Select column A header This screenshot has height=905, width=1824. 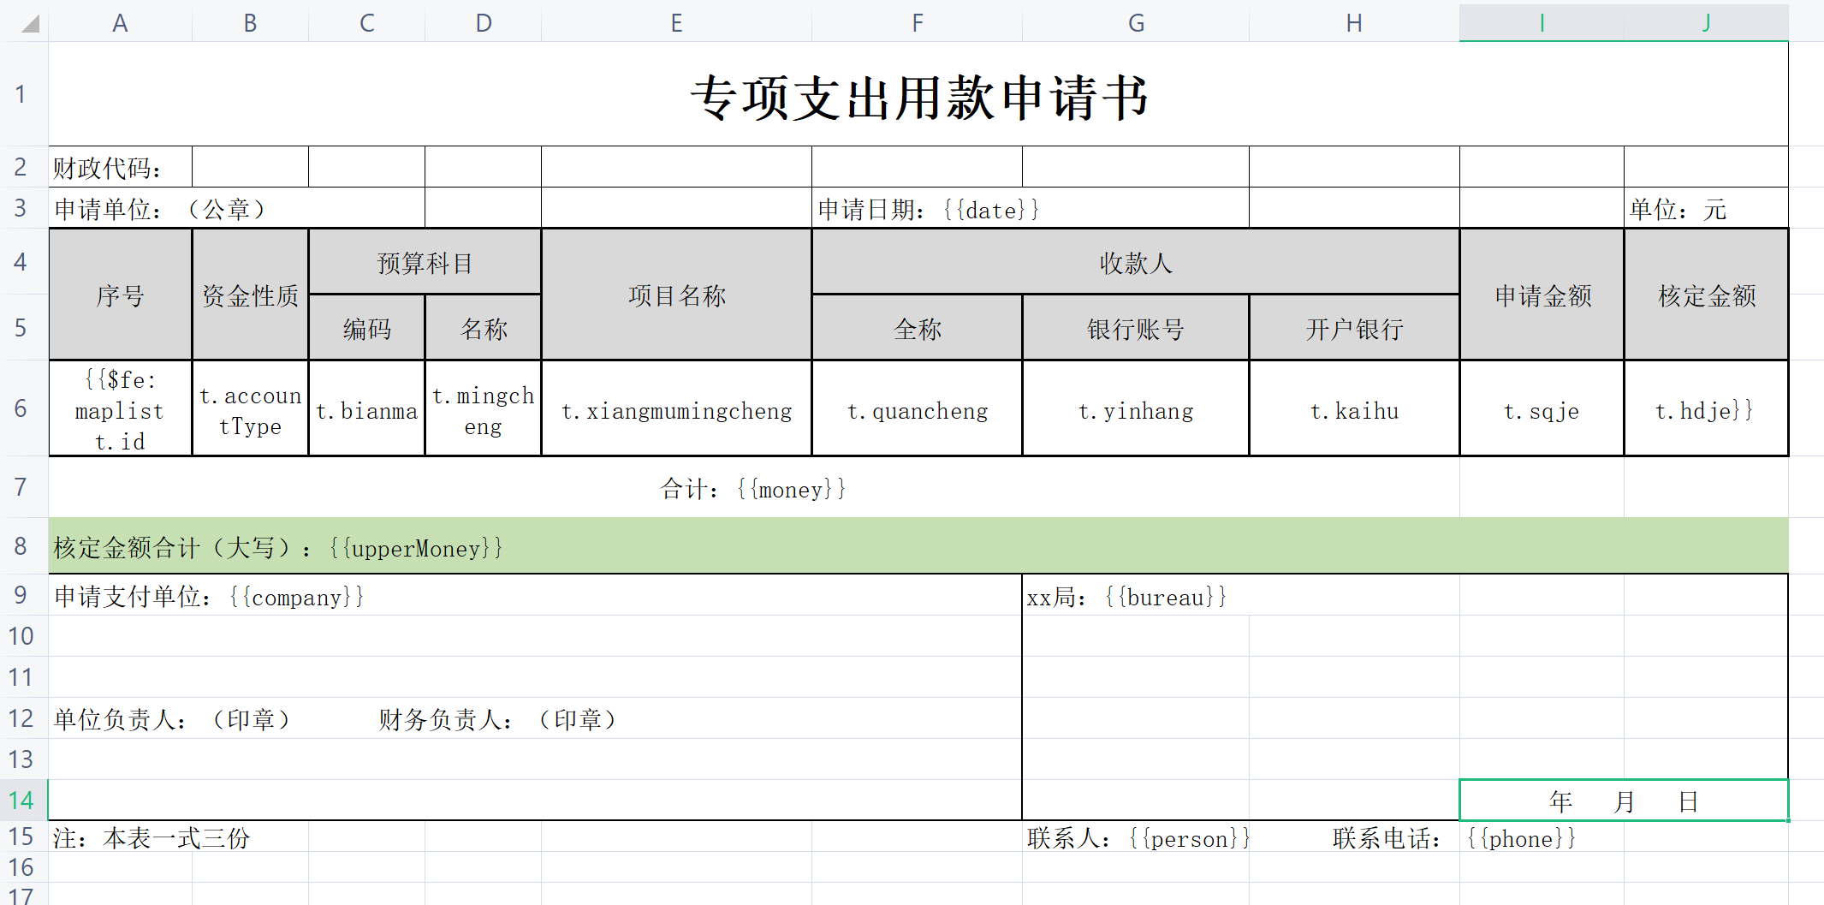(x=120, y=23)
